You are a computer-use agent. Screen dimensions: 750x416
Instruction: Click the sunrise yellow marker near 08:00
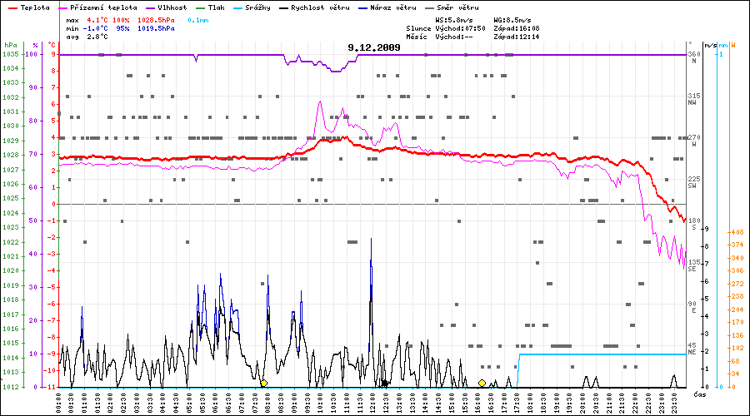pyautogui.click(x=263, y=384)
